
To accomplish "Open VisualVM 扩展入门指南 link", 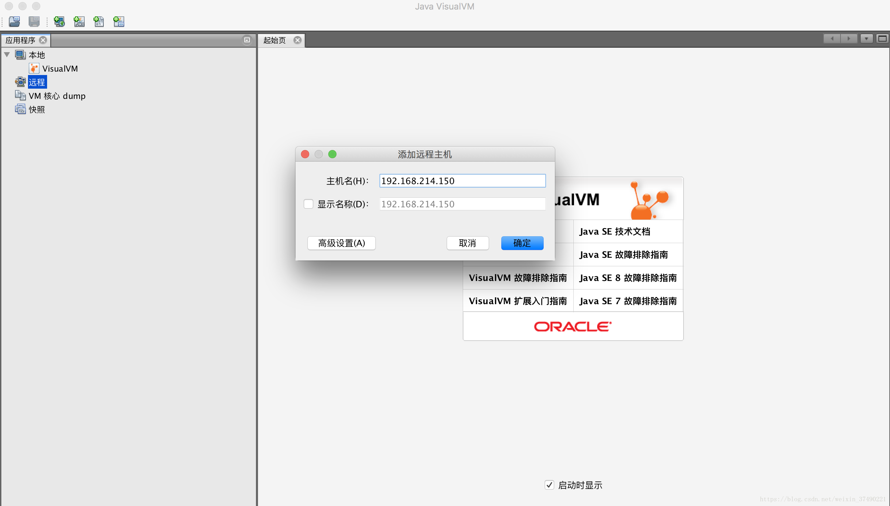I will tap(518, 301).
